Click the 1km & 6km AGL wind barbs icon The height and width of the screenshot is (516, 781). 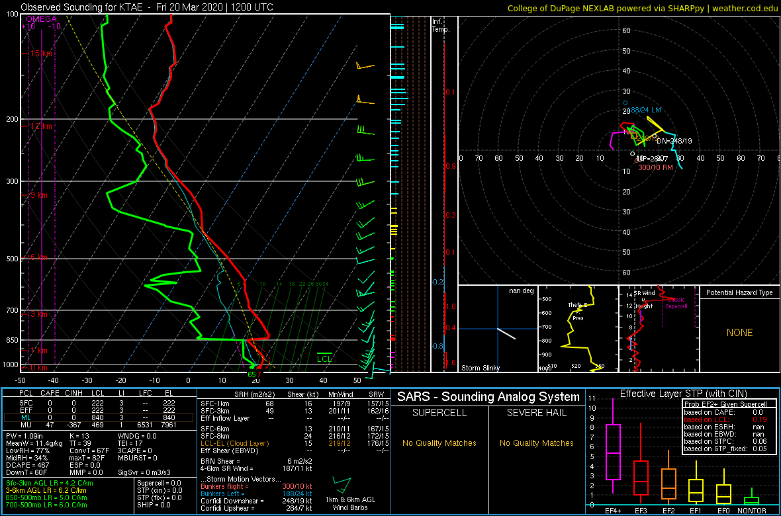click(341, 484)
